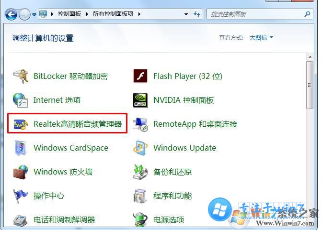This screenshot has height=230, width=322.
Task: Open the Windows 防火墙 brick wall icon
Action: click(21, 172)
